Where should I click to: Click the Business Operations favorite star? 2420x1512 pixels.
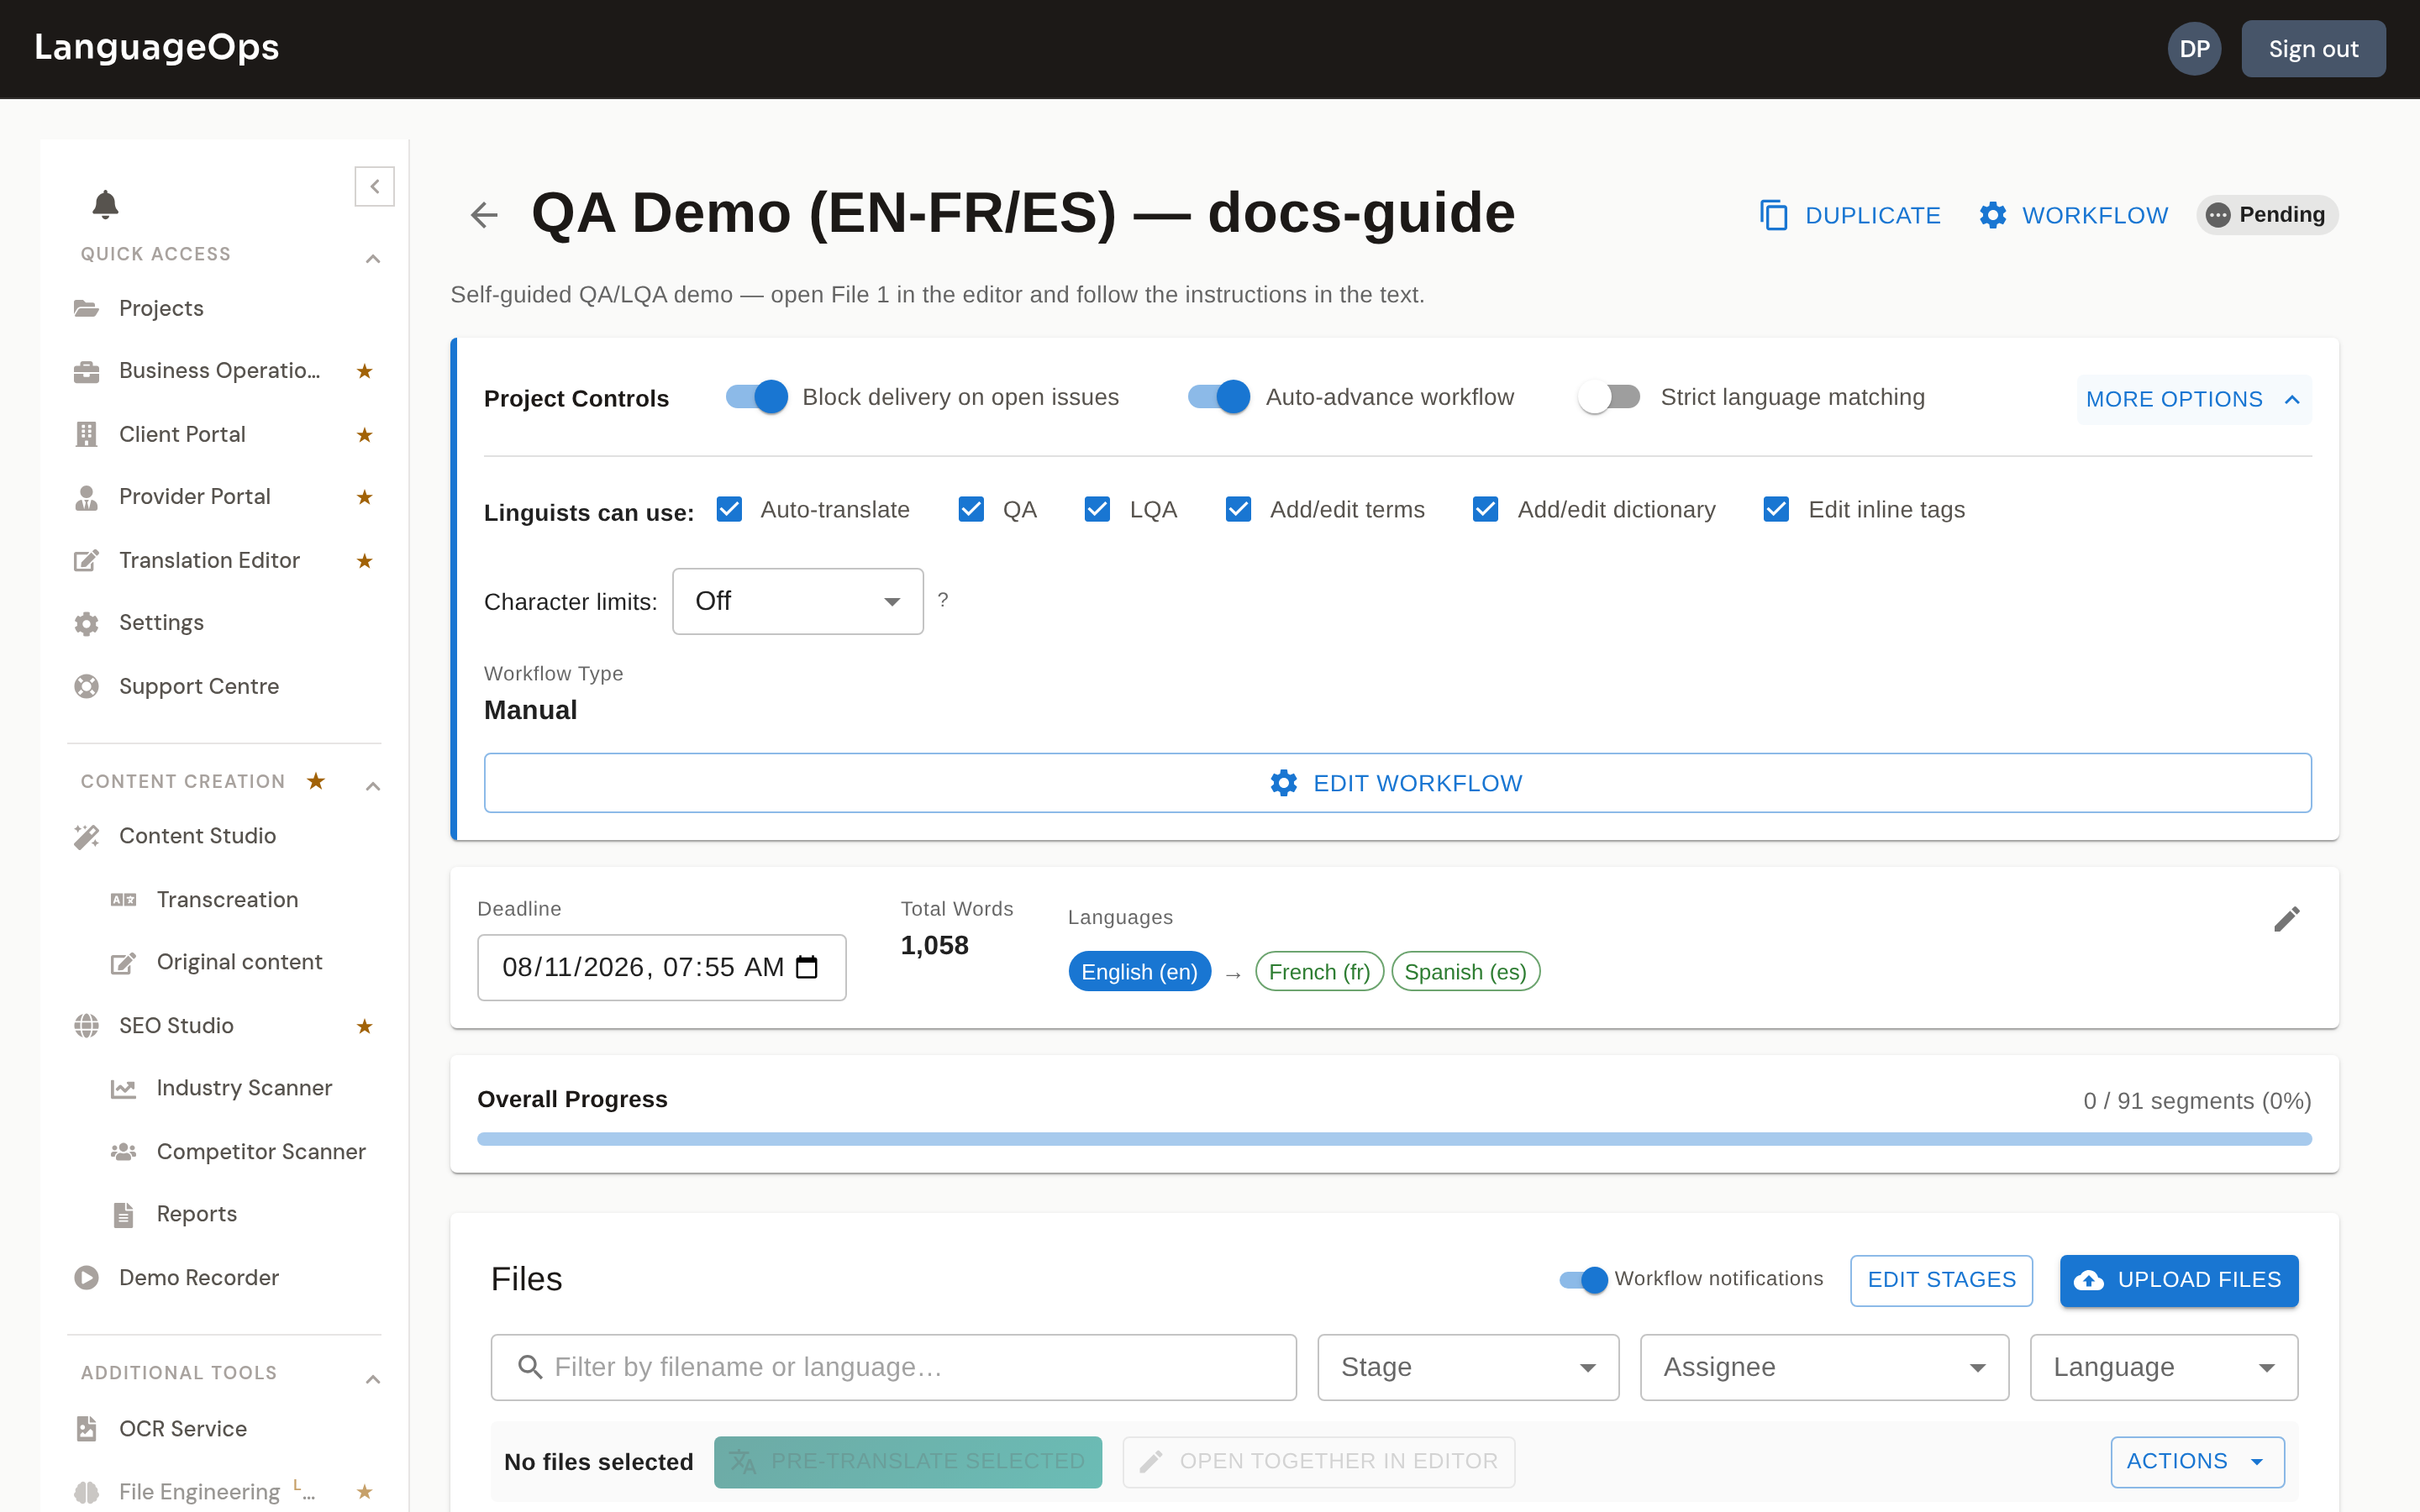pyautogui.click(x=365, y=371)
